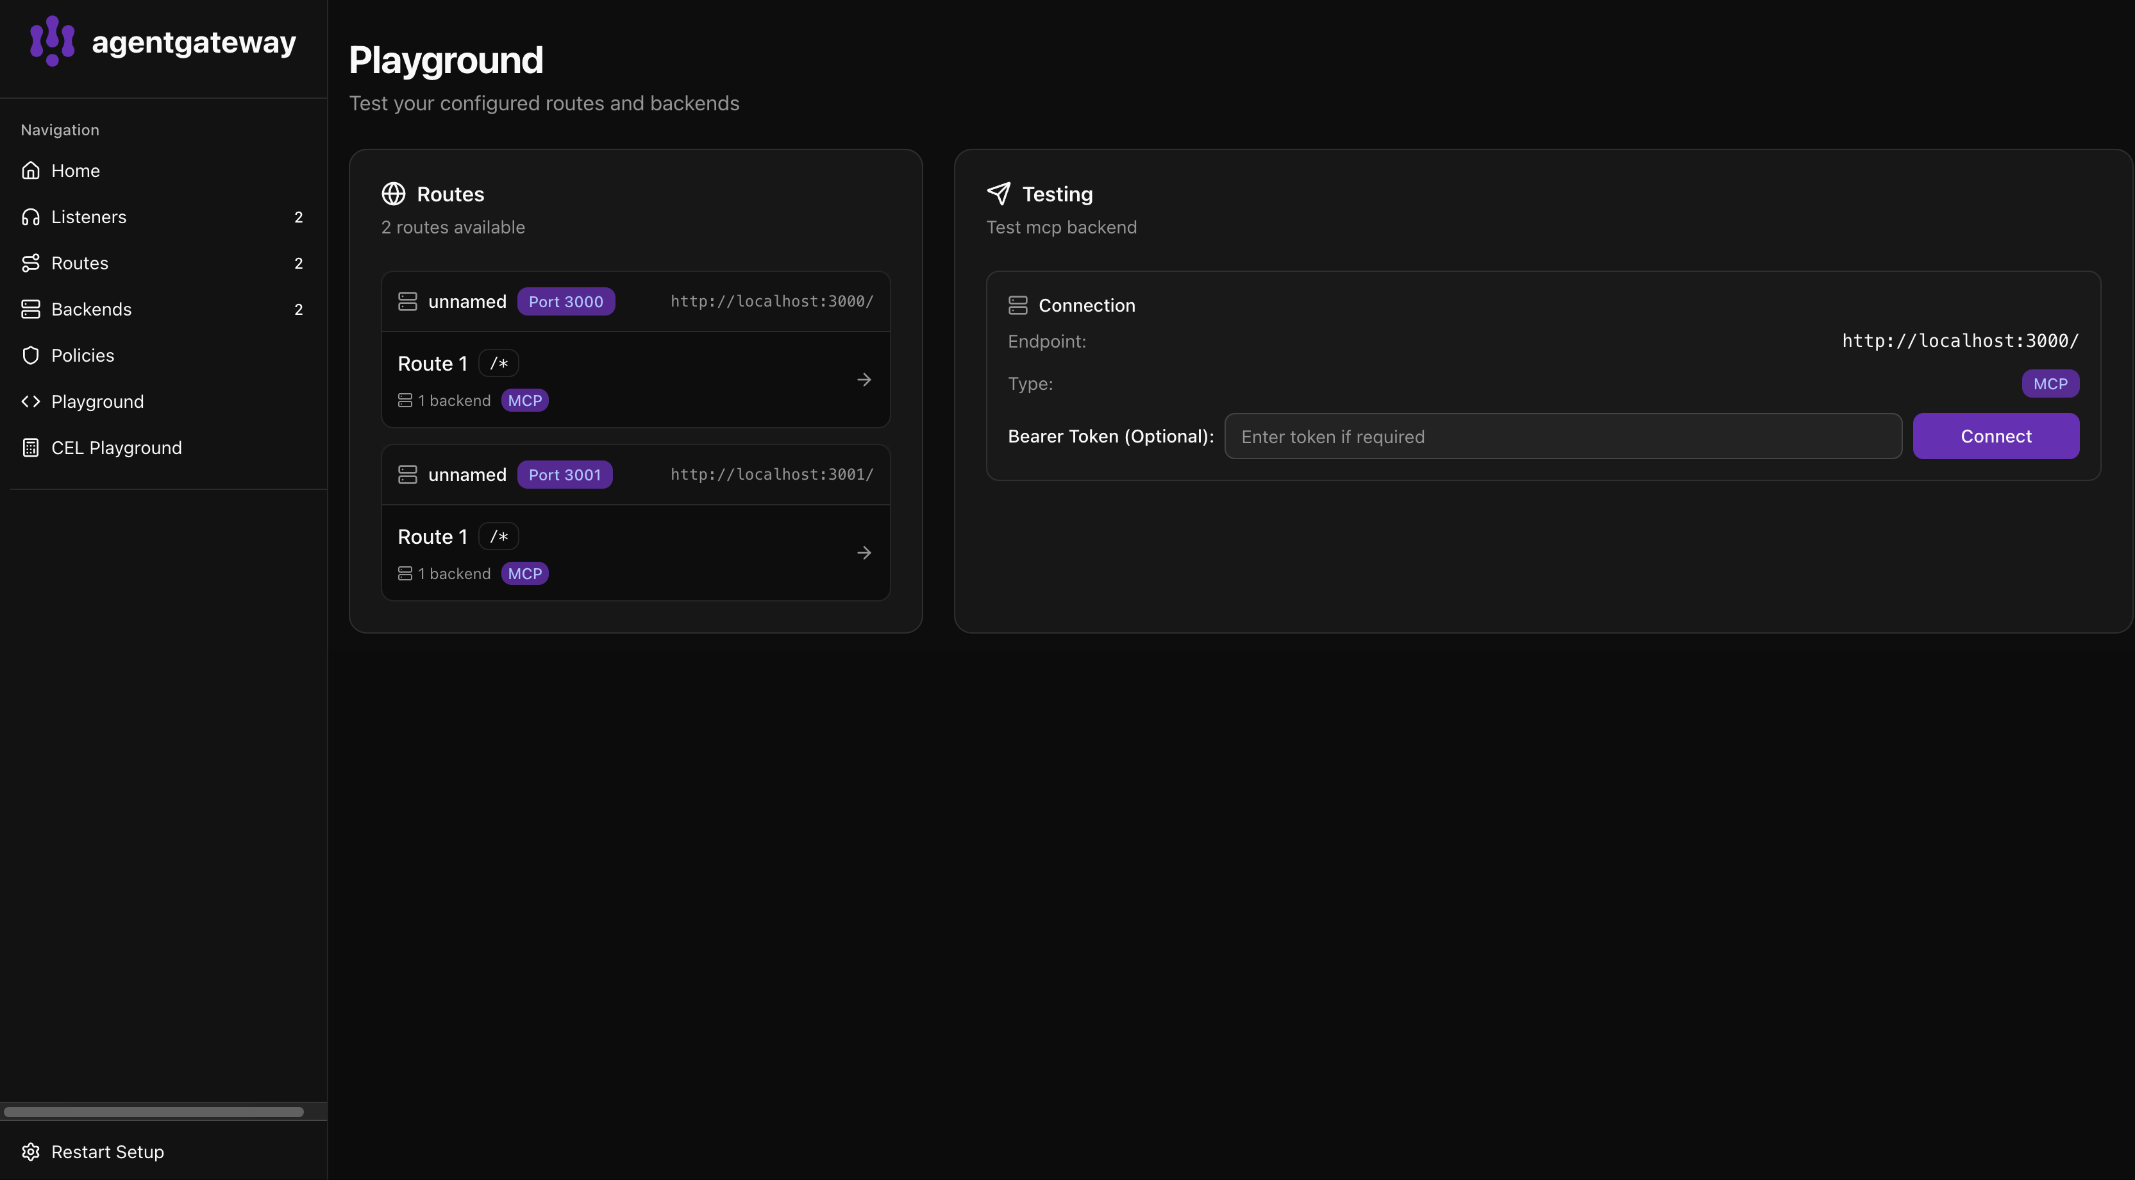Open Route 1 on Port 3001 via arrow
Image resolution: width=2135 pixels, height=1180 pixels.
tap(864, 553)
